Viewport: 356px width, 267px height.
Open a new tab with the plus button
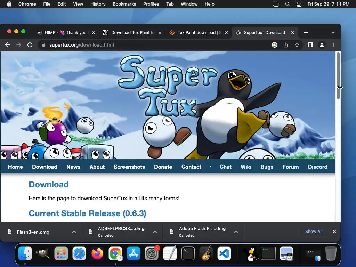(x=306, y=33)
